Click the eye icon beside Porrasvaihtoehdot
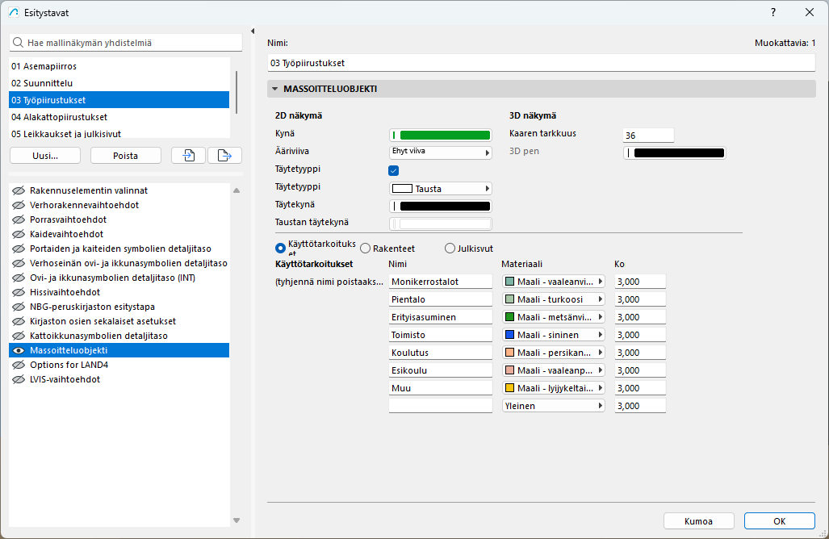Viewport: 829px width, 539px height. pyautogui.click(x=19, y=219)
